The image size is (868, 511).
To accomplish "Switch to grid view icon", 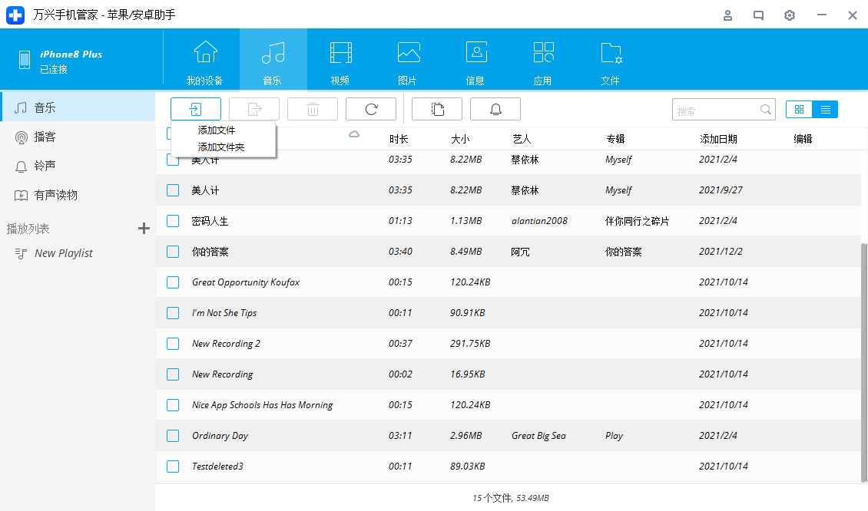I will 799,109.
